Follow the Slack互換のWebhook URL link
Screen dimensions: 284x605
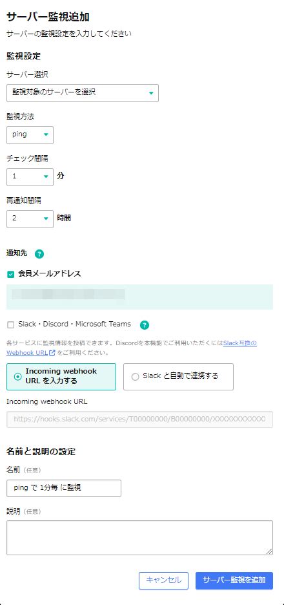[240, 343]
